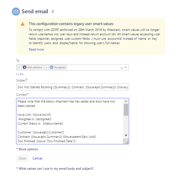
Task: Click the orange warning triangle icon
Action: pos(23,24)
